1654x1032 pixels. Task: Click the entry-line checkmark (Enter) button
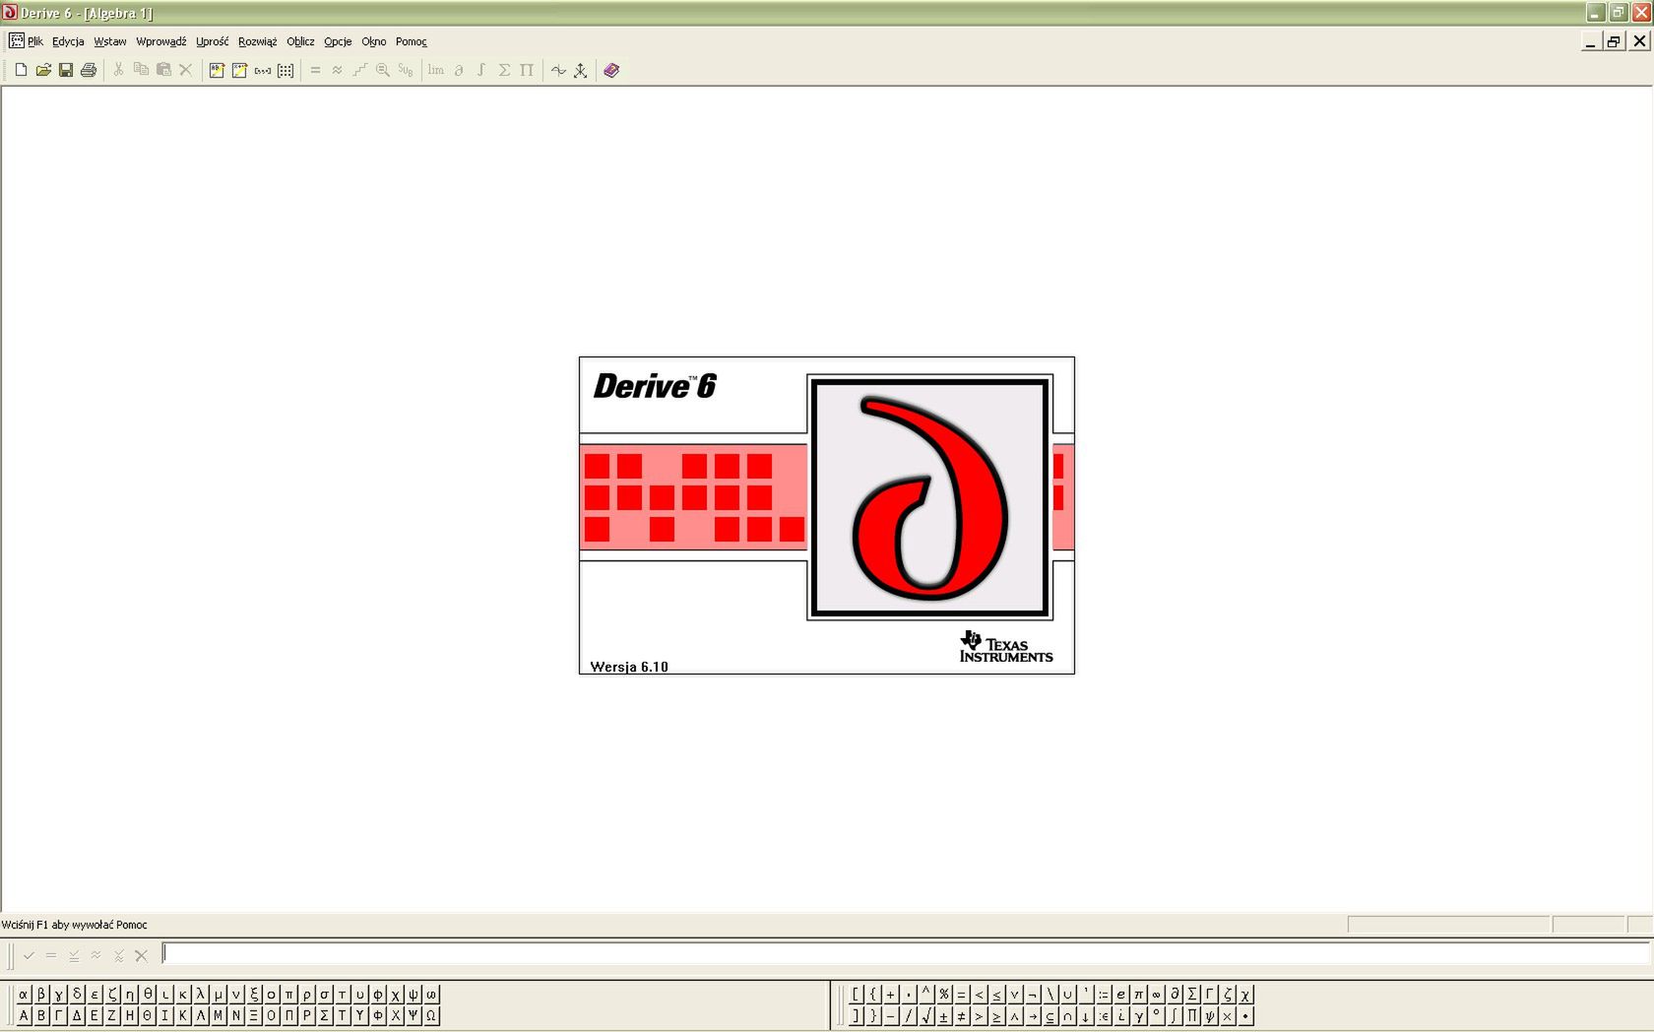point(29,955)
